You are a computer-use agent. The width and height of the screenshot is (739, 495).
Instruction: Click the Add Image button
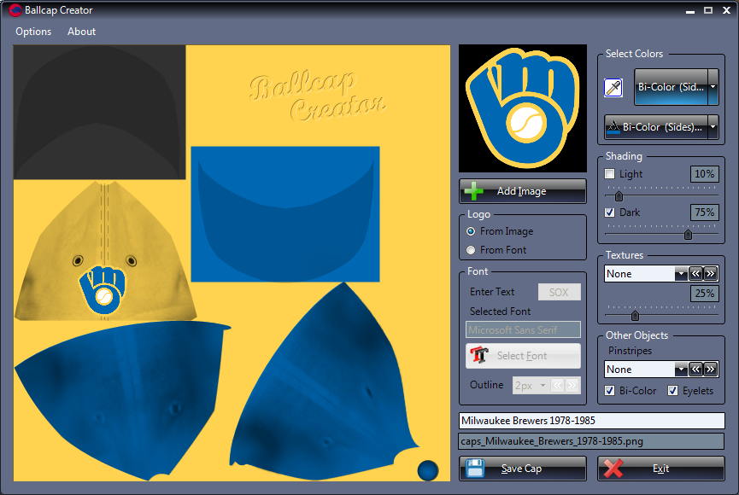(522, 191)
